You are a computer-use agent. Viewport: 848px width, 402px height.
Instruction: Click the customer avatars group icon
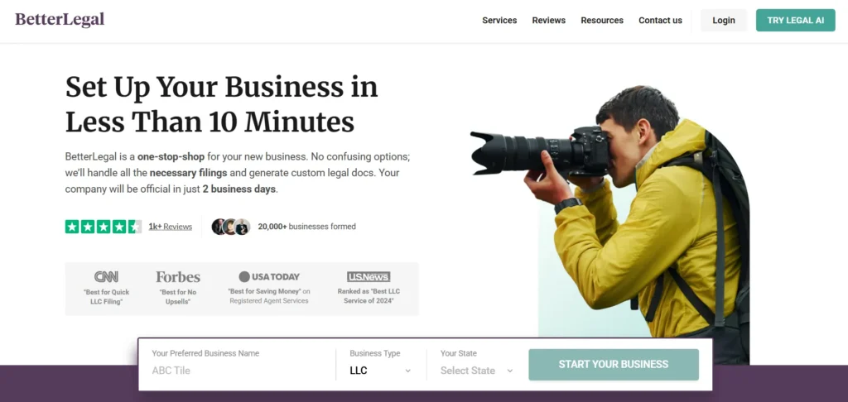point(230,227)
